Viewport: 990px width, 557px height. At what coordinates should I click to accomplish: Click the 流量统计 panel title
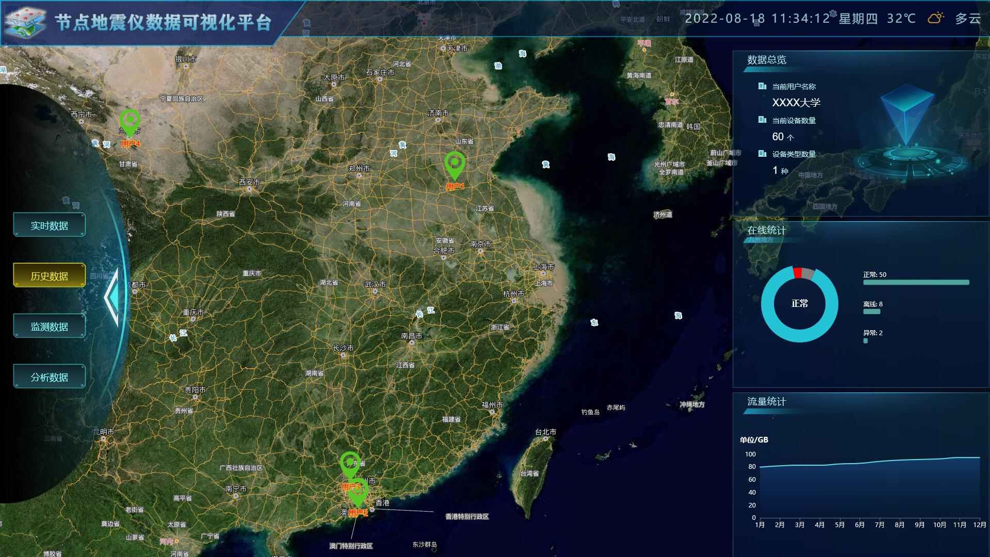pos(767,402)
